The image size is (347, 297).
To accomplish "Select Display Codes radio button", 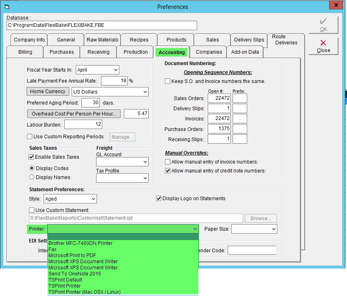I will [x=32, y=168].
